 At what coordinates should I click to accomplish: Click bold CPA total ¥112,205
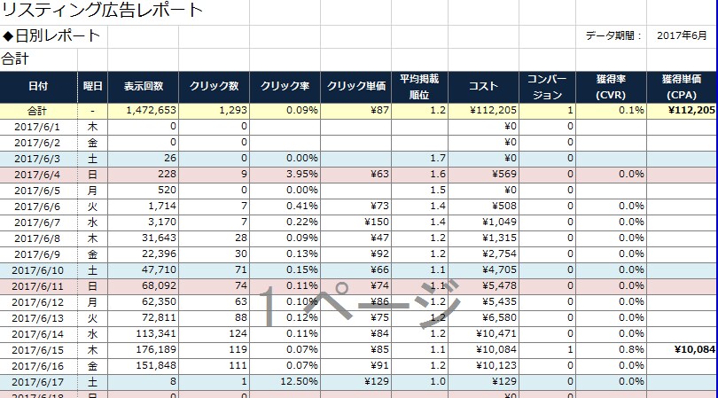click(x=682, y=111)
